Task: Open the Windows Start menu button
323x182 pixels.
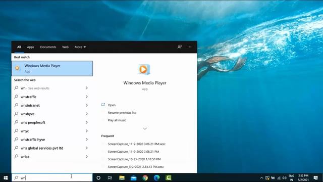Action: (x=6, y=177)
